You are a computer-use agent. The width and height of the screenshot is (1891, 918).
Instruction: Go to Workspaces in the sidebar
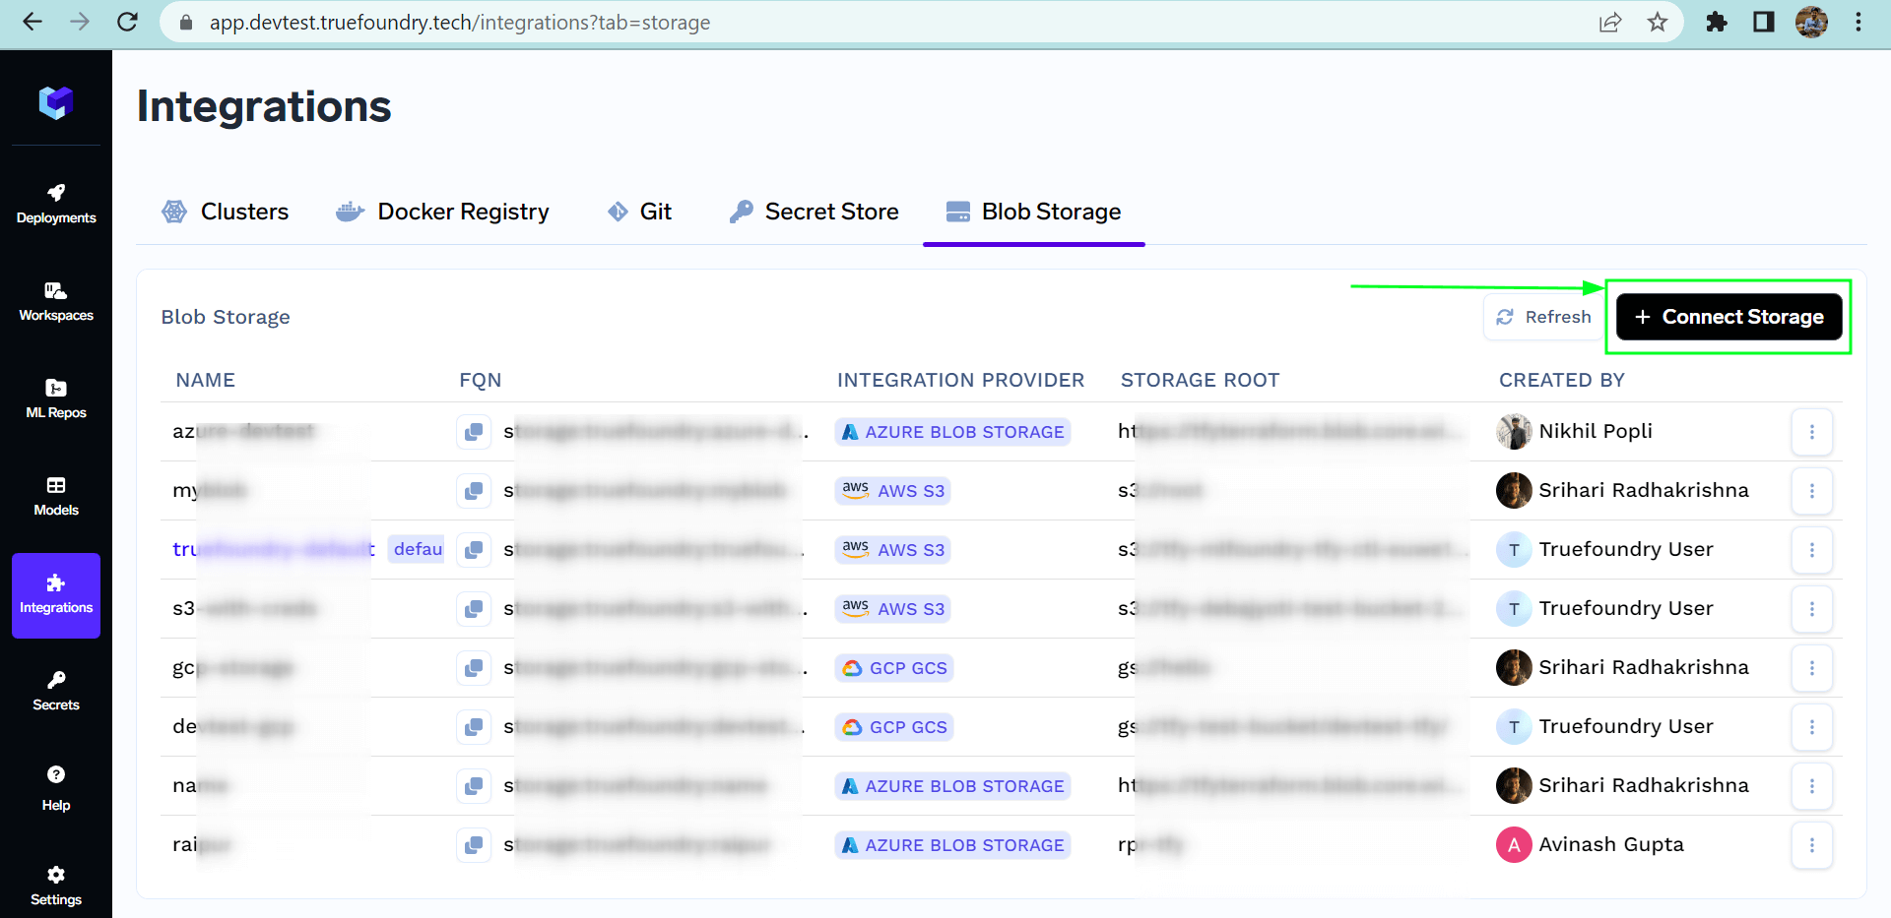click(56, 301)
